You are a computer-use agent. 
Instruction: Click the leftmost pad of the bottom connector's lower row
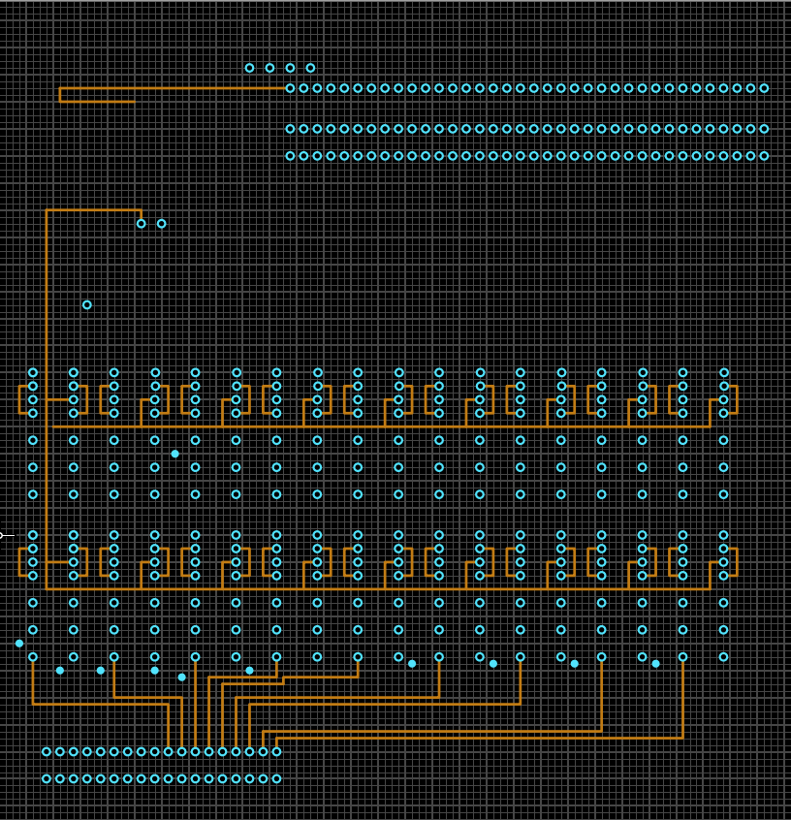(x=47, y=778)
